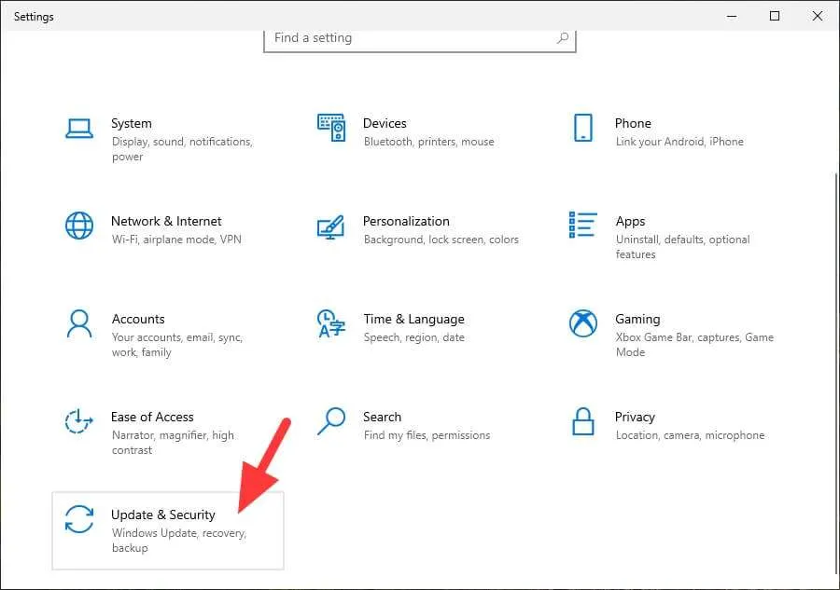This screenshot has width=840, height=590.
Task: Click 'Windows Update, recovery, backup' text
Action: (x=179, y=541)
